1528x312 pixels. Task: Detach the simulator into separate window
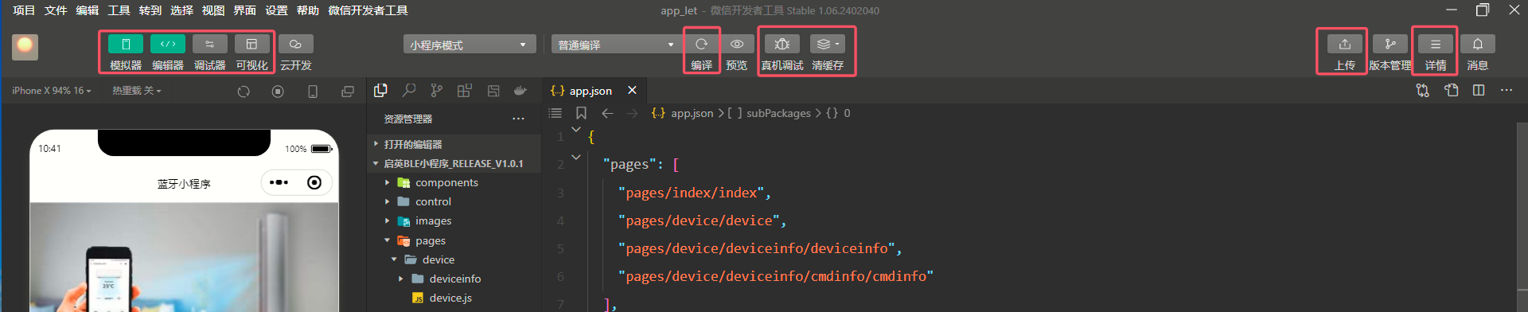point(348,92)
